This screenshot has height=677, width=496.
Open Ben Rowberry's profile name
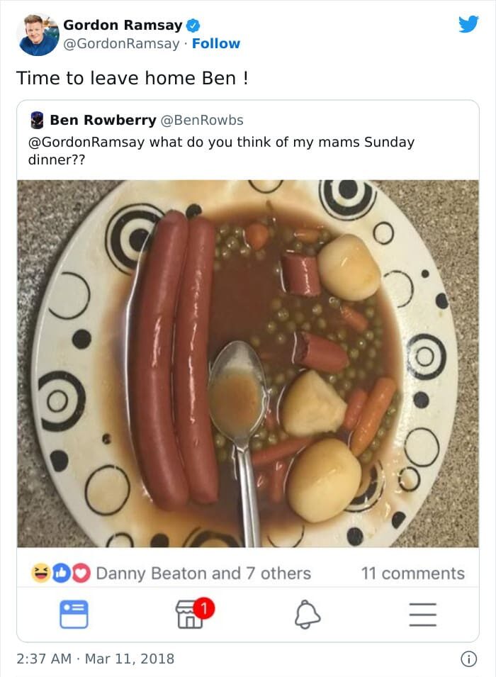tap(103, 121)
